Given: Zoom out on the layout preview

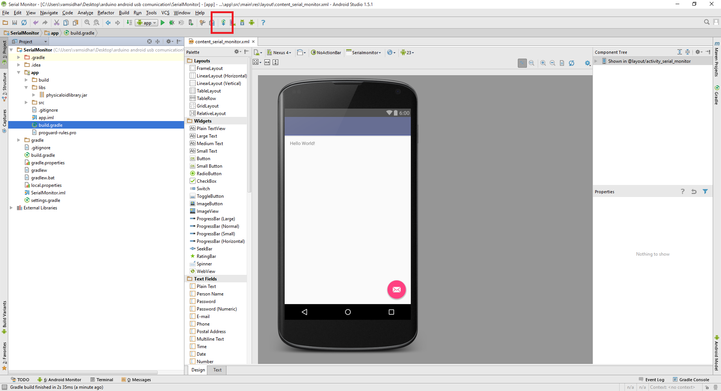Looking at the screenshot, I should point(552,63).
